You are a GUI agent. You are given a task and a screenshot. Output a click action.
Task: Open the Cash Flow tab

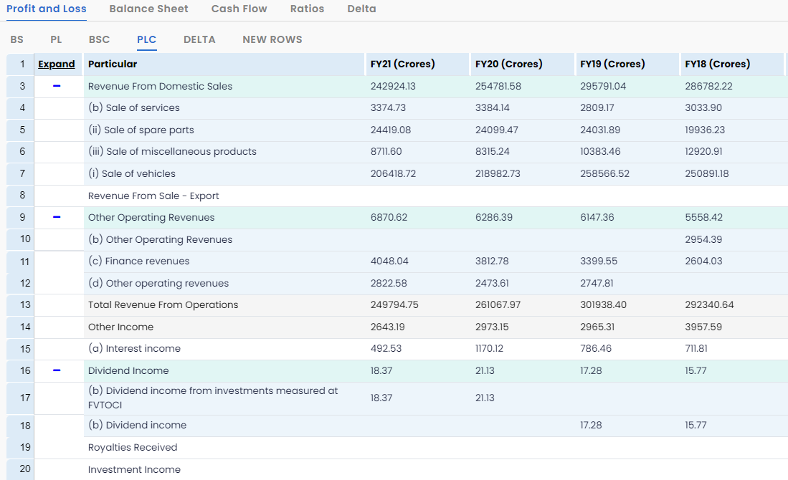[x=239, y=9]
